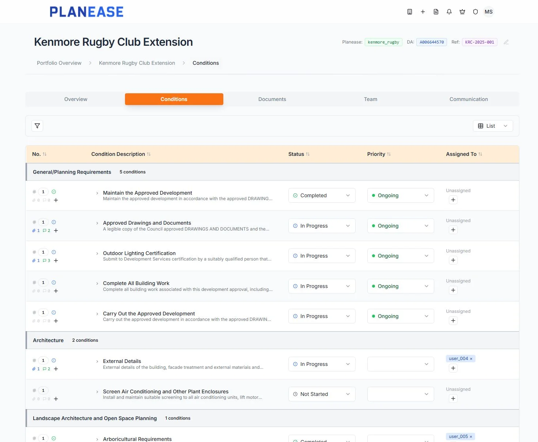Open notifications bell icon

click(449, 12)
